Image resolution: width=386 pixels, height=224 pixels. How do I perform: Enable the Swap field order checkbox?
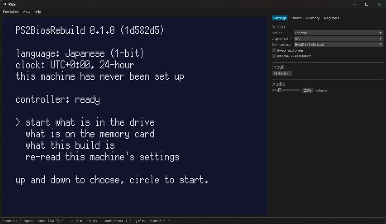274,50
